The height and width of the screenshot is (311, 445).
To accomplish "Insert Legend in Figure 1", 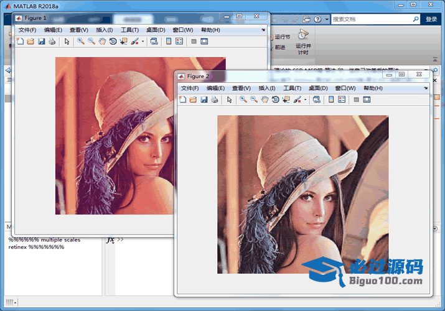I will [179, 42].
